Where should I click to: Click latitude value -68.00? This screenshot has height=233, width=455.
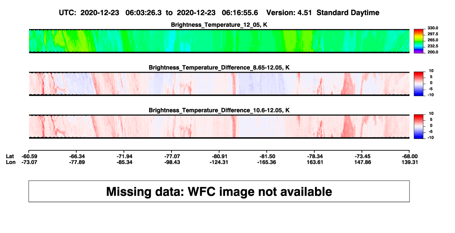[410, 156]
